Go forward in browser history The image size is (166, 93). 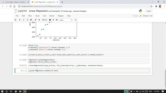click(6, 6)
